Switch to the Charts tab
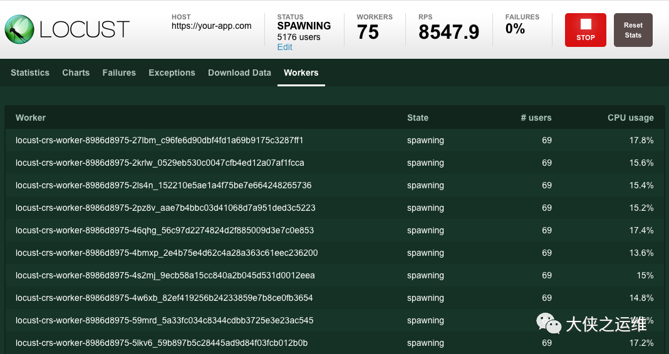669x354 pixels. pos(76,73)
